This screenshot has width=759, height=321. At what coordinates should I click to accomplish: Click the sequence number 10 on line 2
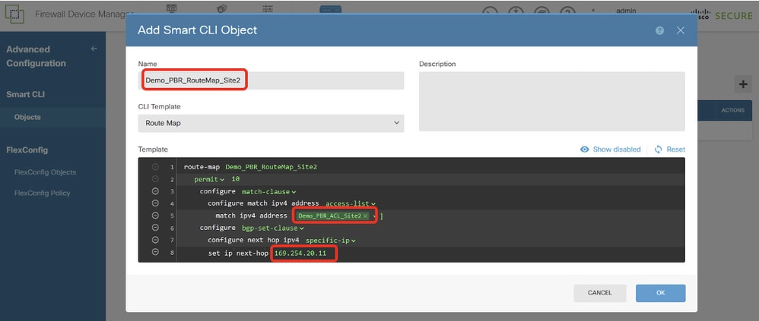236,179
